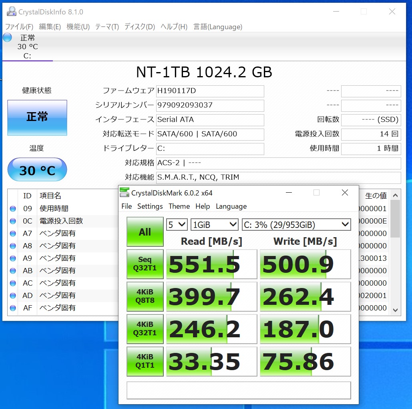Select the C: disk tab with 正常 30 °C

point(28,46)
